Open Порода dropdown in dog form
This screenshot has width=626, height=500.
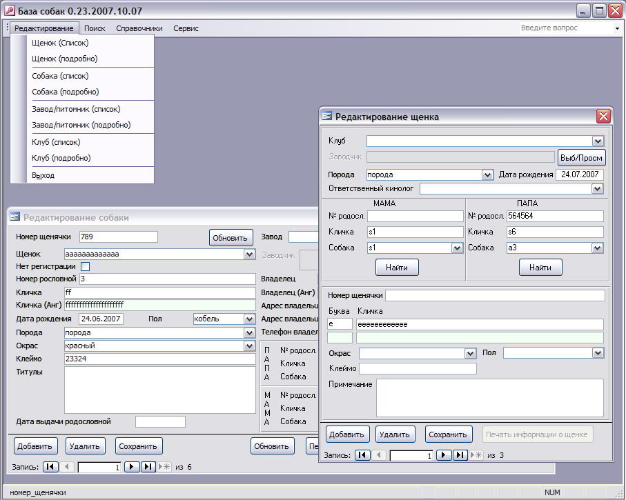(250, 332)
